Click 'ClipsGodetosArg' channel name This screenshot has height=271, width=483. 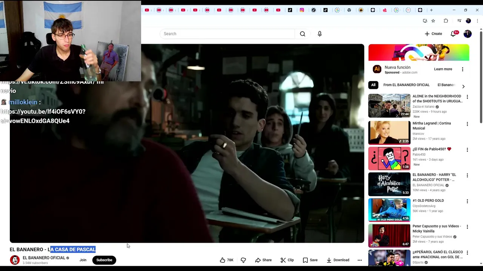424,206
